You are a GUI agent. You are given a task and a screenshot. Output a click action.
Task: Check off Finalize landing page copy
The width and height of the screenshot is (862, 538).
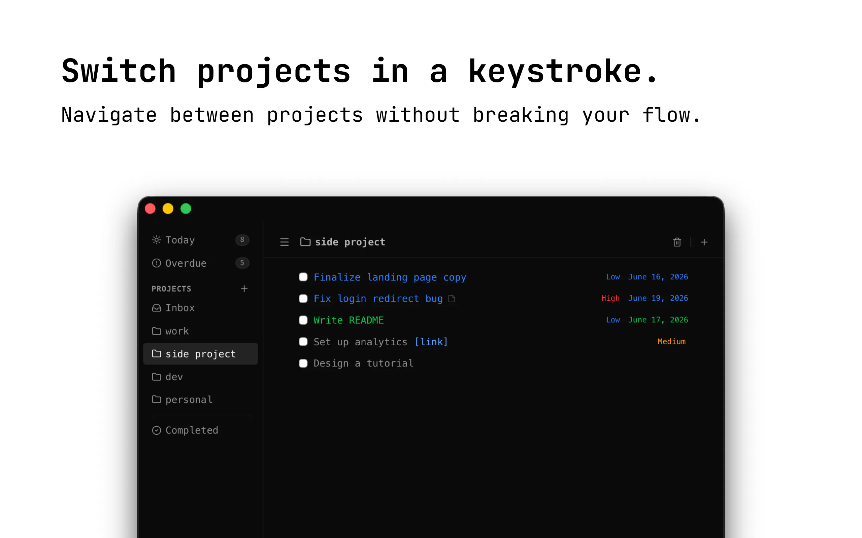[303, 277]
